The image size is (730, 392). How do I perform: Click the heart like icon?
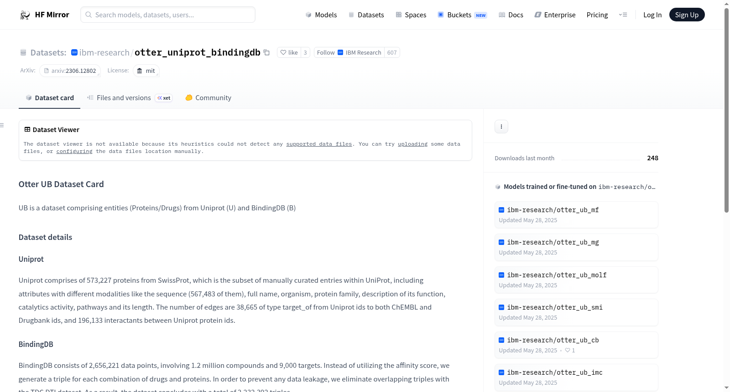(x=283, y=53)
